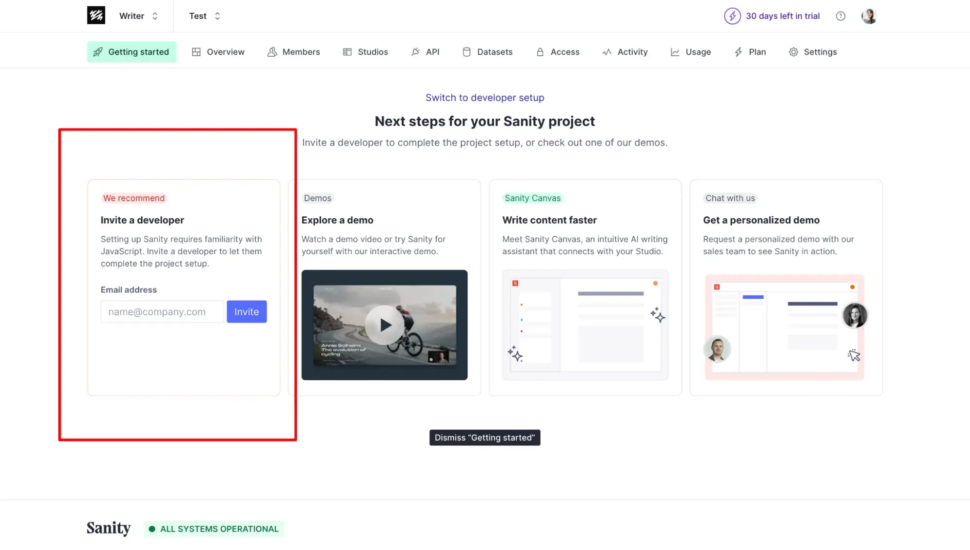Open the API section icon
This screenshot has width=970, height=550.
pyautogui.click(x=415, y=52)
